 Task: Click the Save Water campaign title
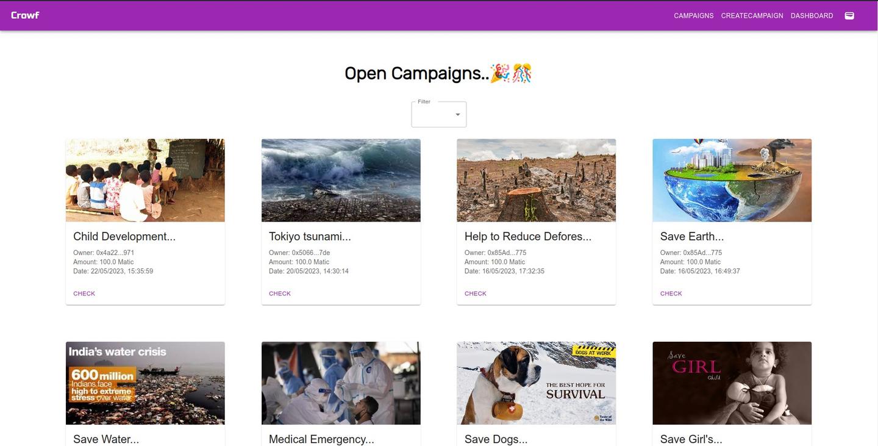click(106, 439)
